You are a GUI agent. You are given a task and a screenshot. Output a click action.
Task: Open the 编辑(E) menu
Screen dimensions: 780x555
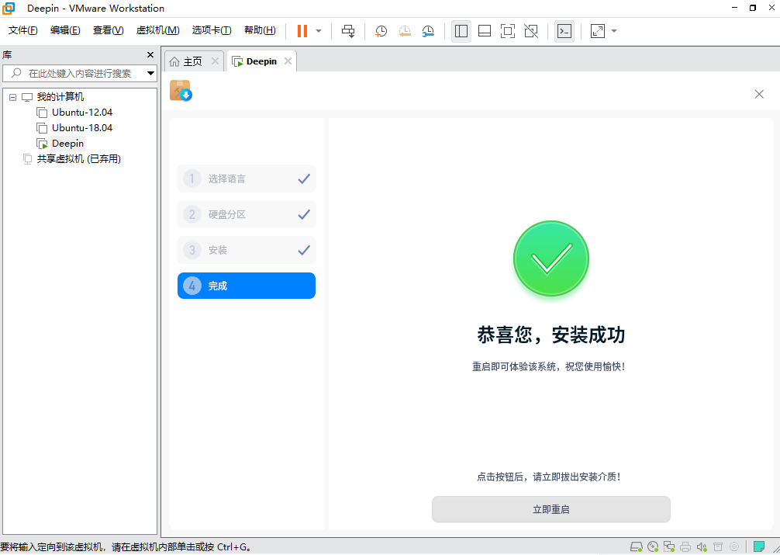[65, 30]
